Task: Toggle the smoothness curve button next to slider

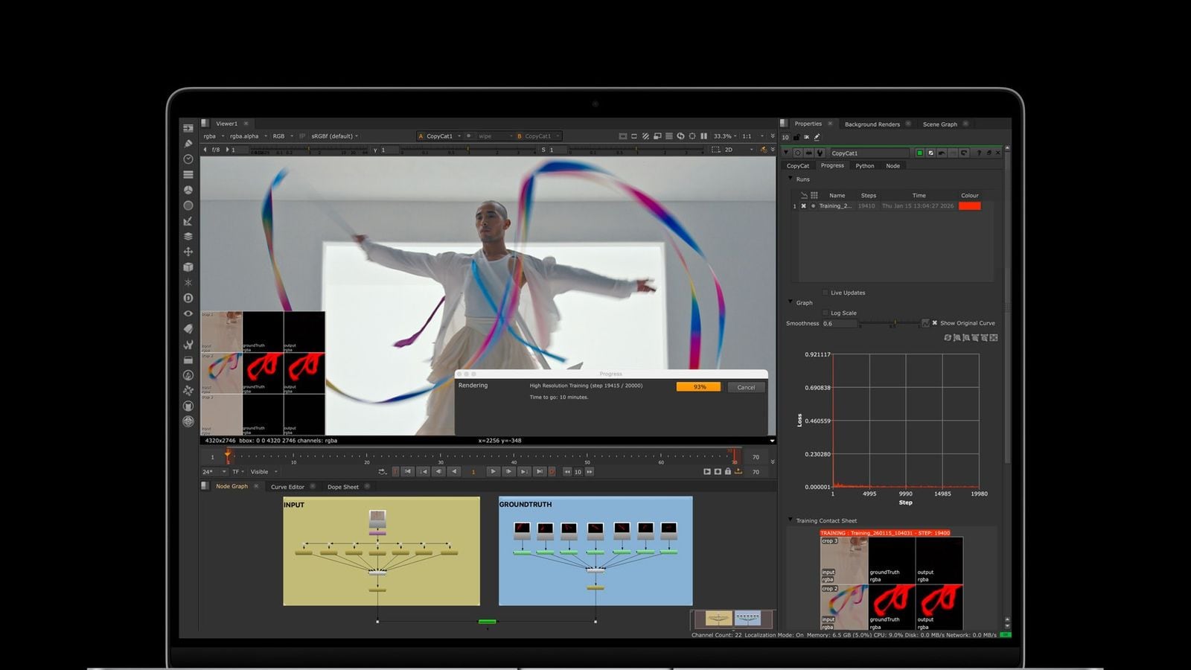Action: 925,323
